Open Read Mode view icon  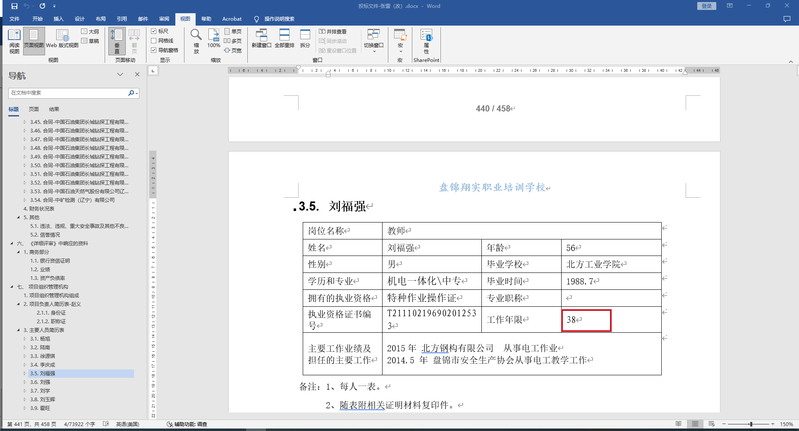pos(14,40)
